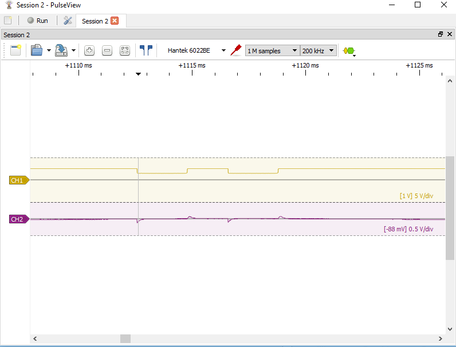Click the horizontal scrollbar right arrow
This screenshot has width=456, height=347.
point(441,338)
